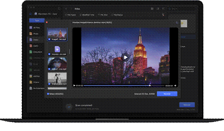
Task: Toggle the checkbox for Incompl...mp4
Action: click(x=49, y=54)
